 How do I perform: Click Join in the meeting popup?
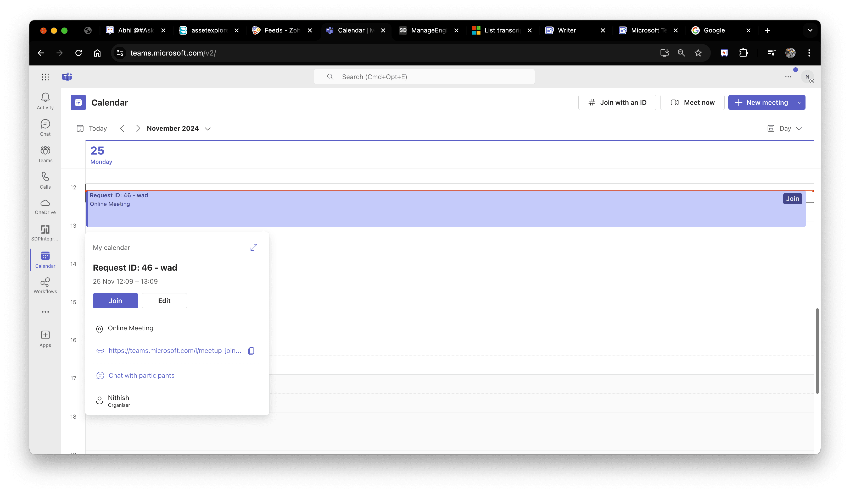pos(115,300)
